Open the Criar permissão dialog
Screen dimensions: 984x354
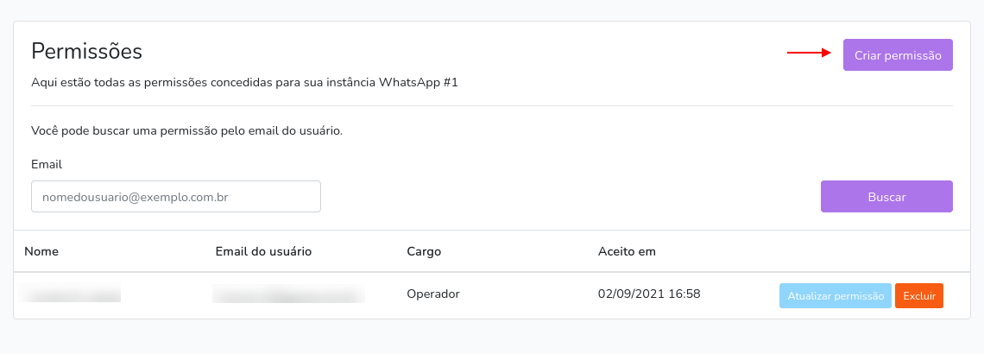[x=898, y=55]
